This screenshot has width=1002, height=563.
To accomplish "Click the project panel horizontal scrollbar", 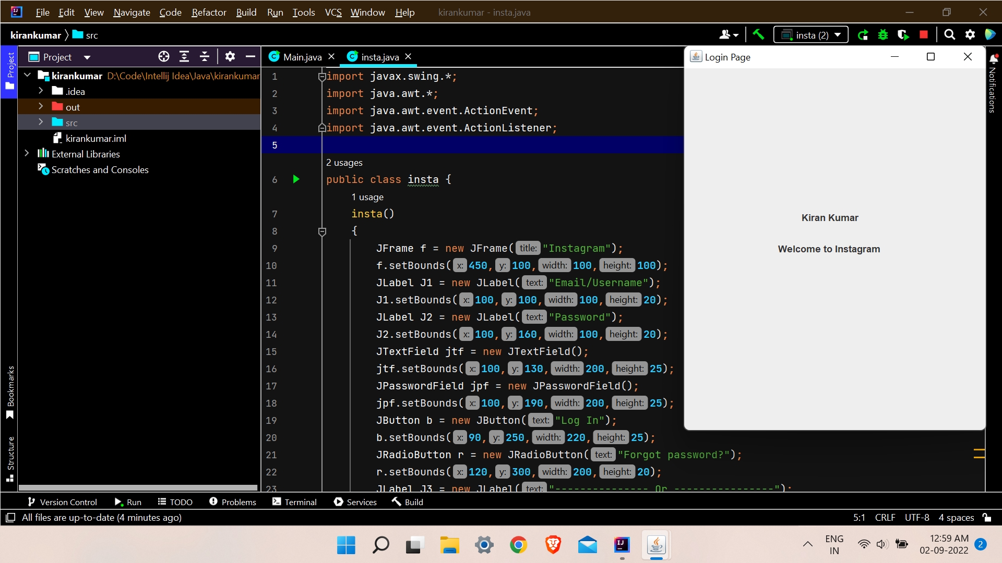I will 138,488.
